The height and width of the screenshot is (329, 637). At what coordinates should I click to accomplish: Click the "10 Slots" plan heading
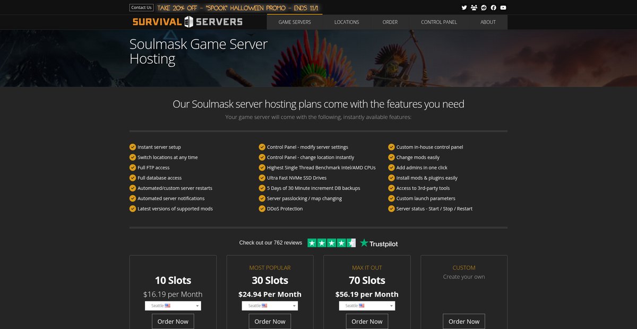[173, 280]
